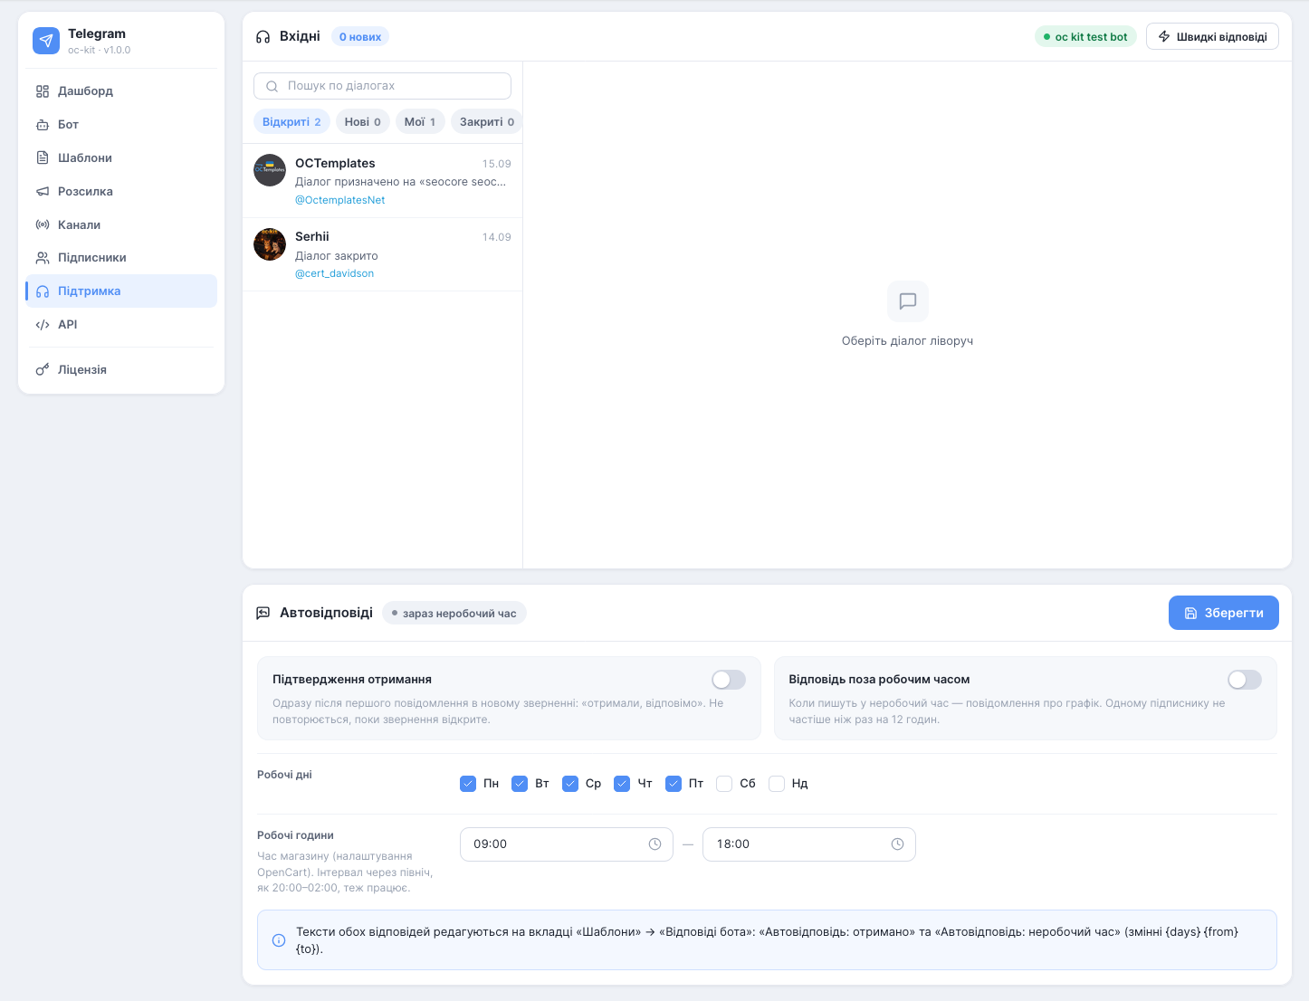Check the Сб working day checkbox
Viewport: 1309px width, 1001px height.
coord(724,784)
